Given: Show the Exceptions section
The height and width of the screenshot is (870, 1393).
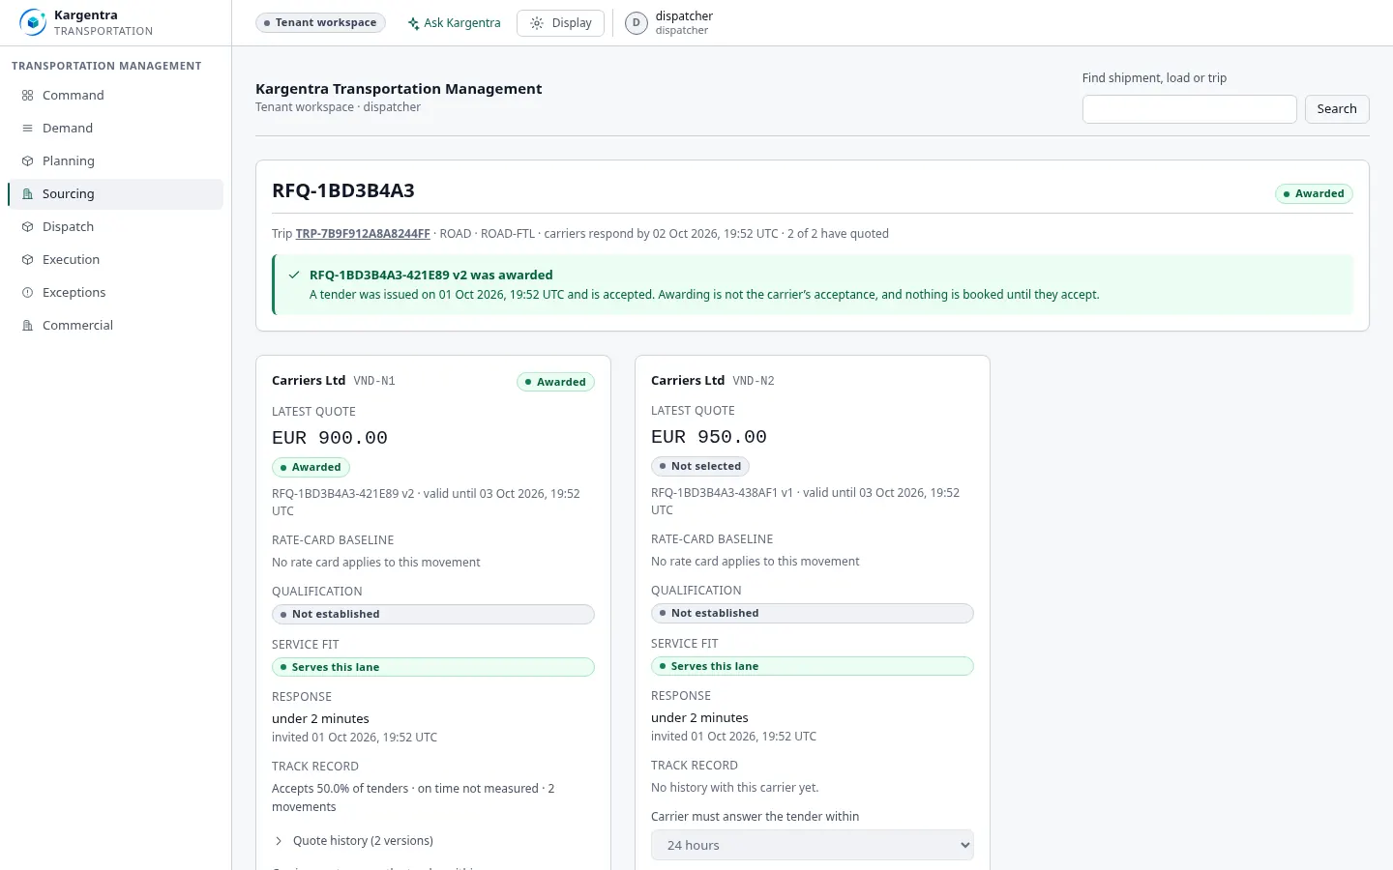Looking at the screenshot, I should tap(115, 293).
